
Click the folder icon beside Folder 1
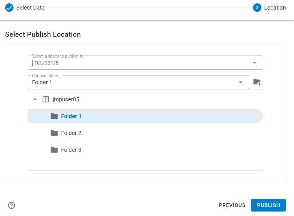coord(54,116)
